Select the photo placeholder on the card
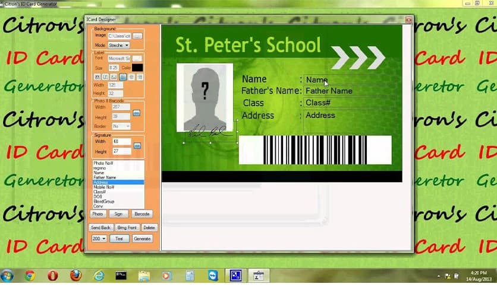The height and width of the screenshot is (287, 497). click(205, 97)
